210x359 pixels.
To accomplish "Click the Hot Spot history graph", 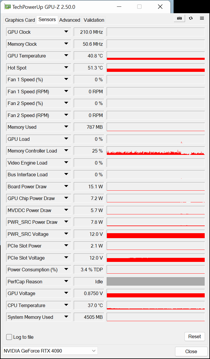I will (x=156, y=68).
